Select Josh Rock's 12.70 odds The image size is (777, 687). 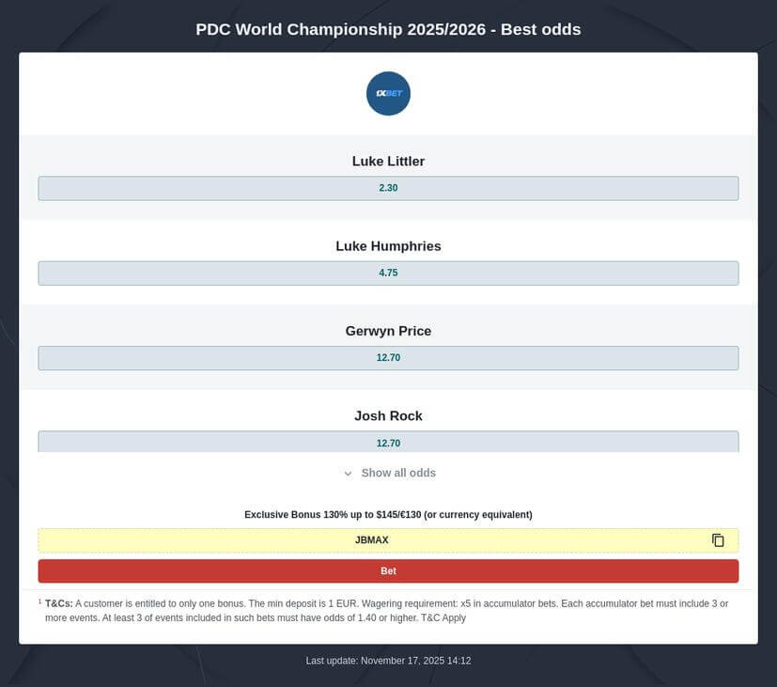tap(388, 442)
